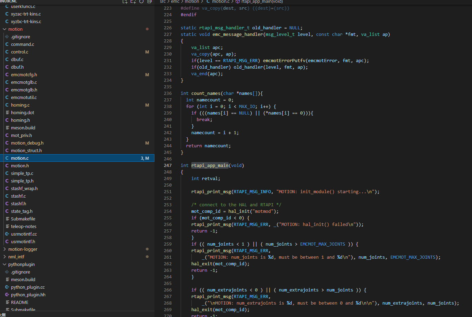The image size is (472, 317).
Task: Click the New Folder icon in Explorer header
Action: tap(133, 2)
